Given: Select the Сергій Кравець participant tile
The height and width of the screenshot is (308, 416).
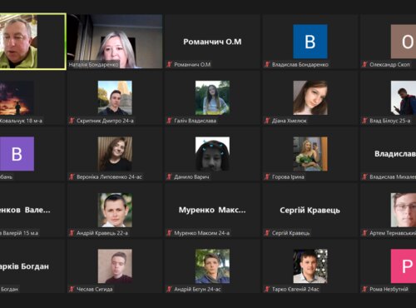Looking at the screenshot, I should [310, 210].
